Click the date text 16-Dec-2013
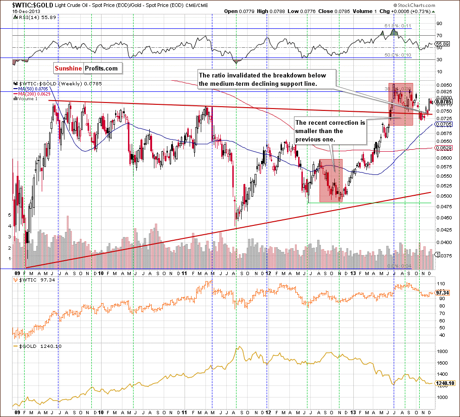Screen dimensions: 460x417 tap(26, 12)
